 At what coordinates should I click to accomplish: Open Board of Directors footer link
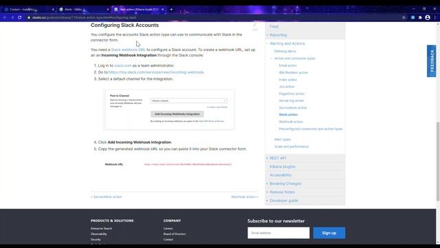pos(175,234)
